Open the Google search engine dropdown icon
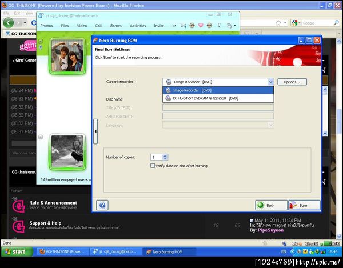Viewport: 343px width, 268px height. (x=296, y=23)
